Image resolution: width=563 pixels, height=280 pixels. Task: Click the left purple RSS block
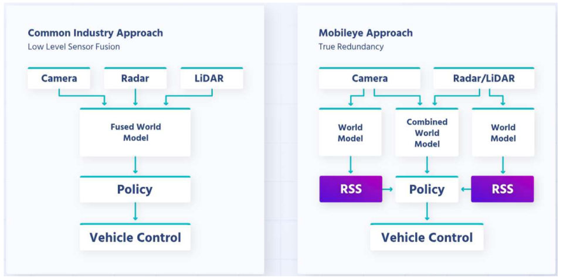click(x=350, y=189)
